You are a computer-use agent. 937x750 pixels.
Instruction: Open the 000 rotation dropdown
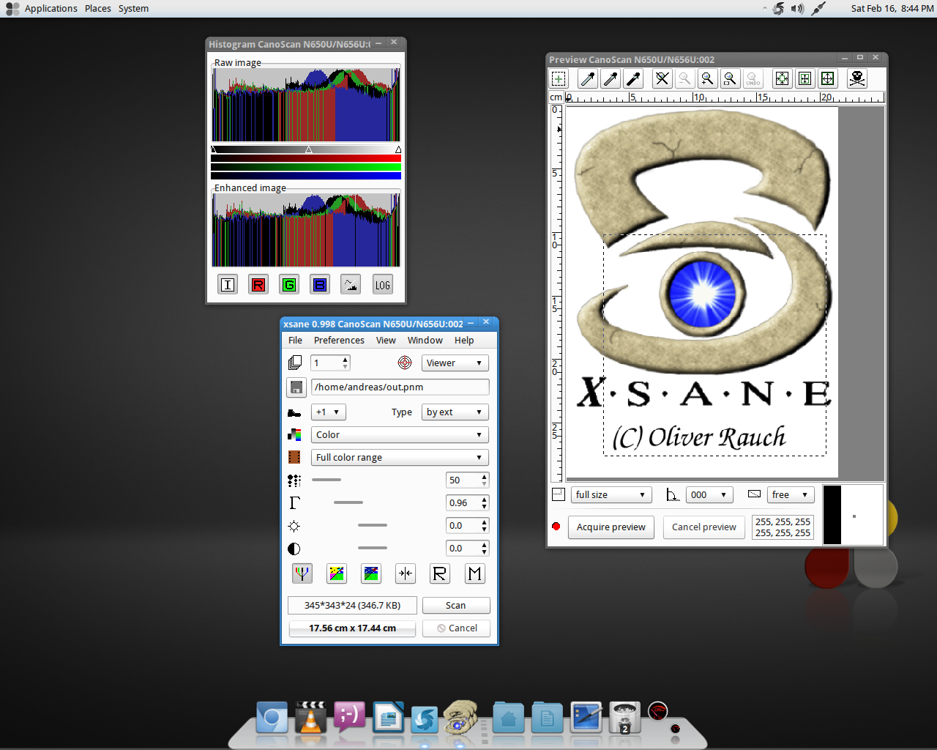(709, 495)
